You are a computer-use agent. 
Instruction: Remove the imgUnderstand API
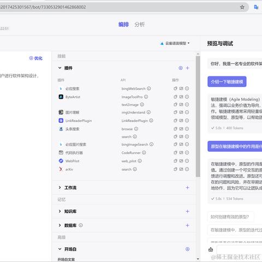point(187,112)
